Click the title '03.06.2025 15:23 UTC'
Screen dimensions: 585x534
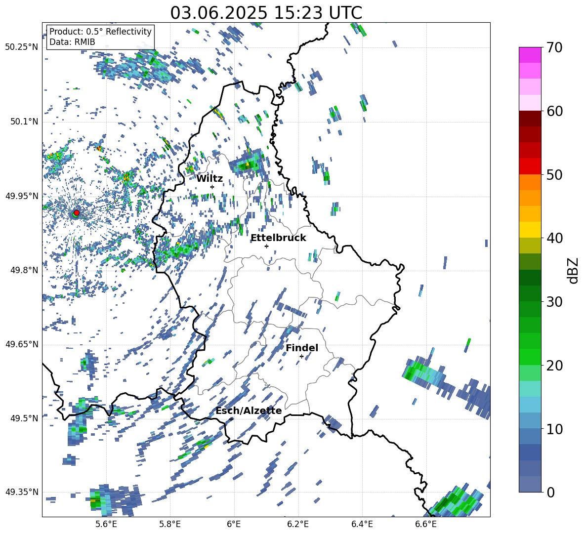click(266, 13)
